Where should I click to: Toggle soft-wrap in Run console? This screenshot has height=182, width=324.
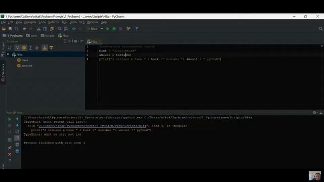click(x=17, y=131)
